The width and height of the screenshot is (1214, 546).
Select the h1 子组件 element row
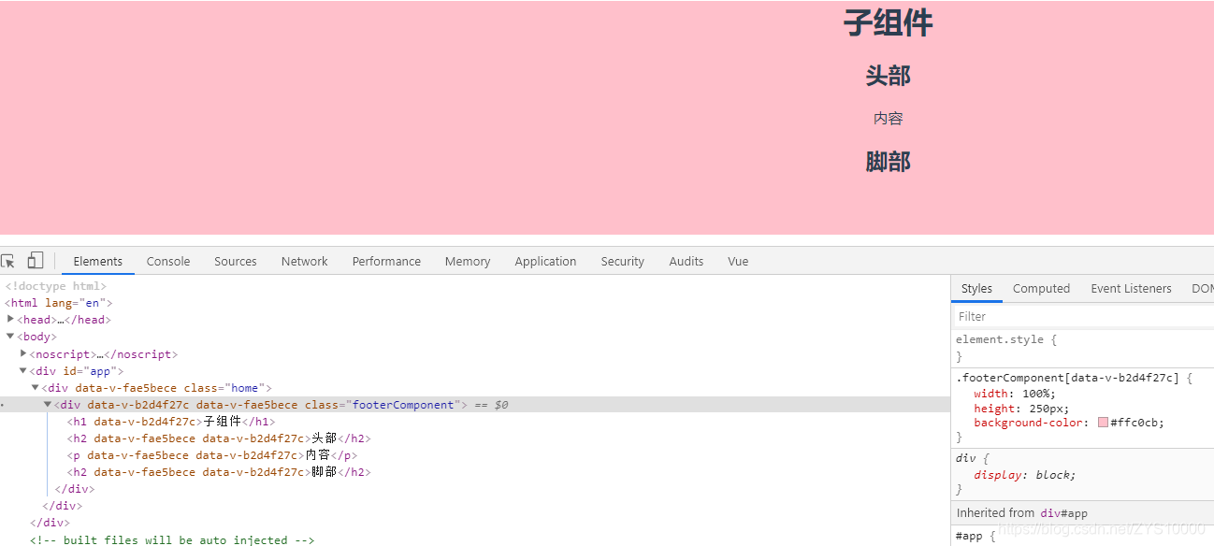coord(171,422)
